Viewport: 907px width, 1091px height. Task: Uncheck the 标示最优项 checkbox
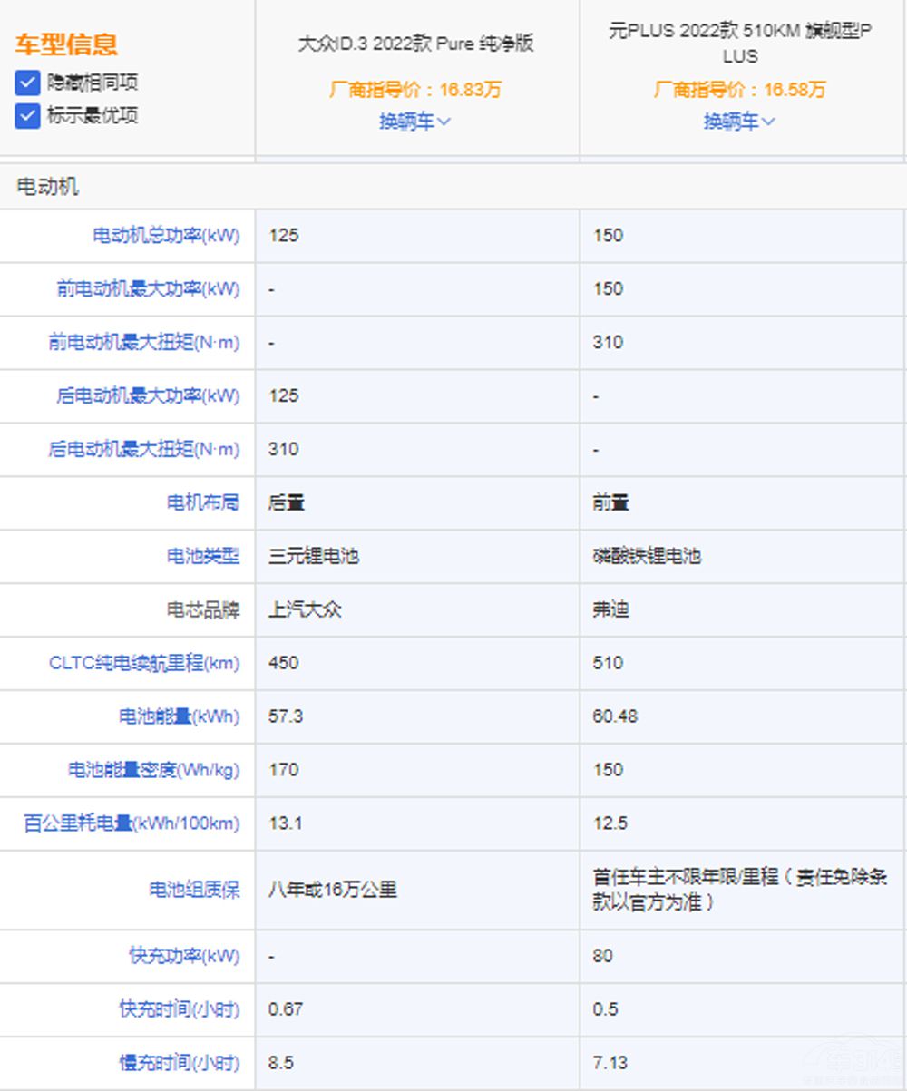pos(28,116)
